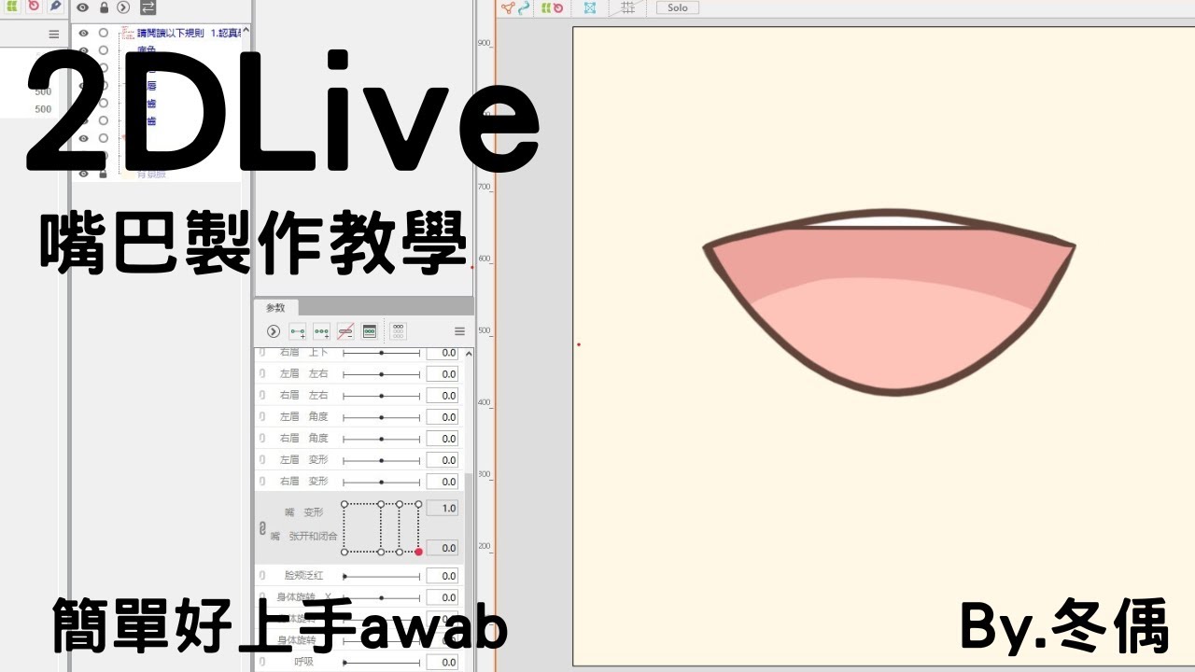The width and height of the screenshot is (1195, 672).
Task: Click the padlock on the bottom part row
Action: coord(104,174)
